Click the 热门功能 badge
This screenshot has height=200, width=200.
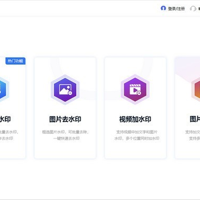[16, 61]
